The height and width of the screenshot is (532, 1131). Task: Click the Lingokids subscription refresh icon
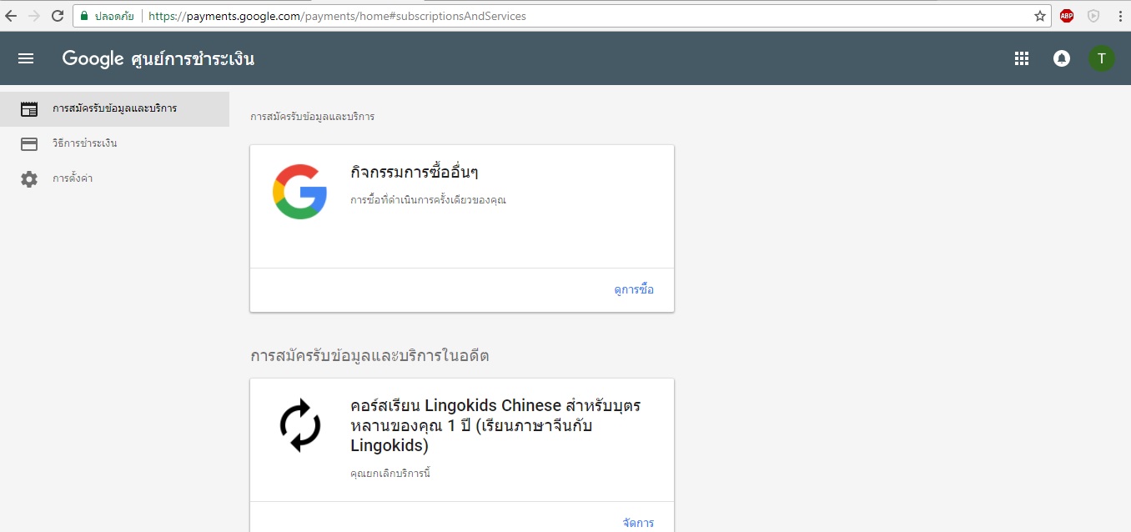click(x=299, y=425)
